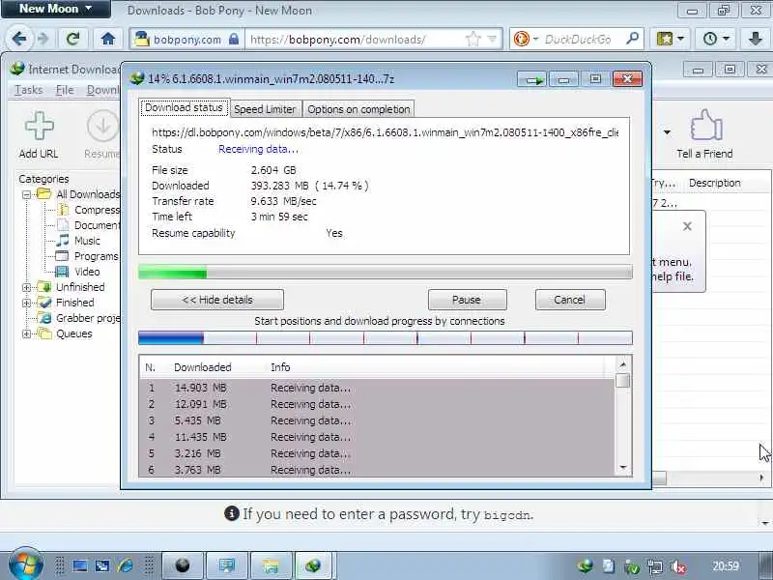Click the download URL text in dialog

(x=385, y=132)
